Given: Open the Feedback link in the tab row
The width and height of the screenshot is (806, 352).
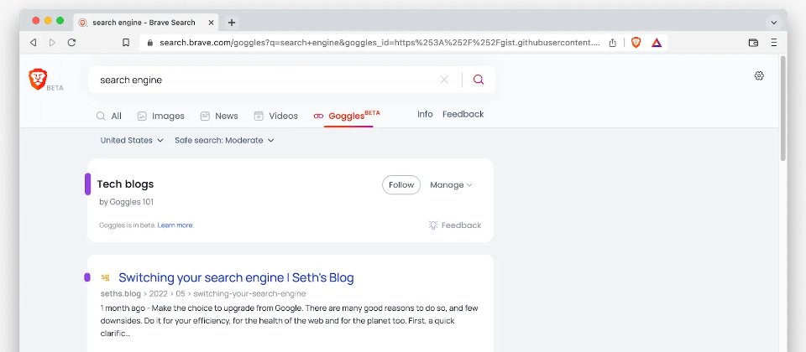Looking at the screenshot, I should coord(463,114).
